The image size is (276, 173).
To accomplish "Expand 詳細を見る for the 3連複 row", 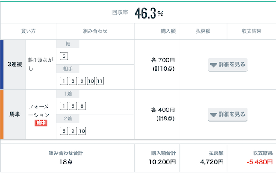I will pyautogui.click(x=227, y=65).
